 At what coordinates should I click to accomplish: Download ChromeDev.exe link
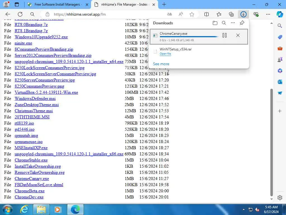tap(29, 197)
